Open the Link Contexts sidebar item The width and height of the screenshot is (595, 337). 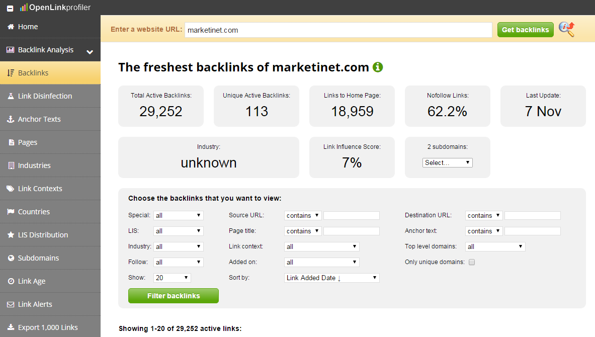point(50,189)
